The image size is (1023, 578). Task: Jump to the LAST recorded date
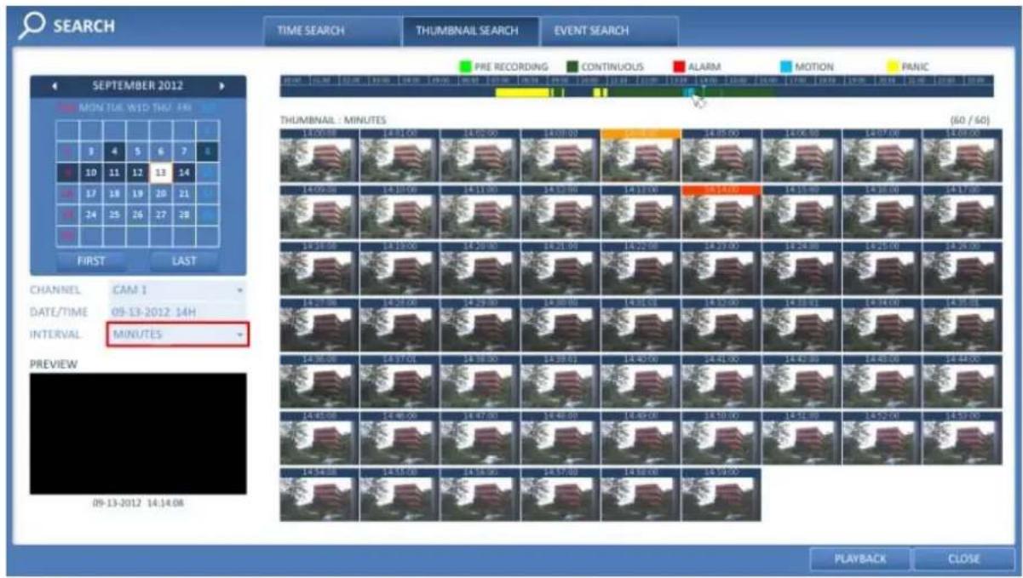point(184,261)
